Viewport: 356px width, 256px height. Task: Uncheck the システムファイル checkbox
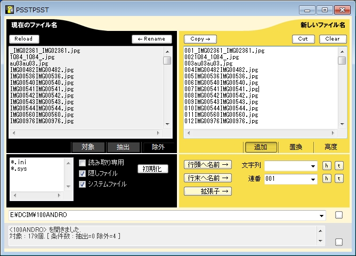(x=82, y=184)
